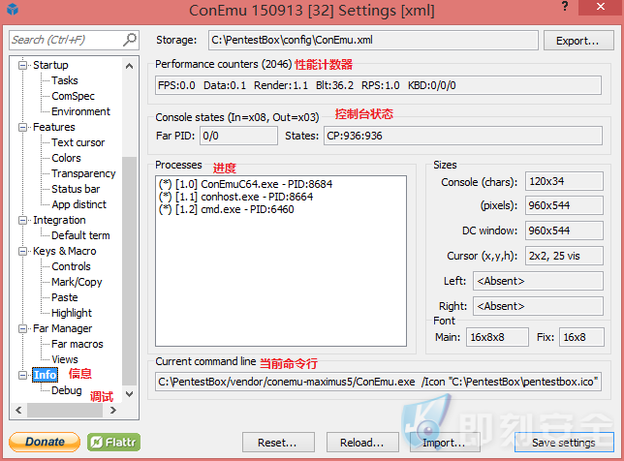Image resolution: width=624 pixels, height=461 pixels.
Task: Click the Reload... button
Action: (362, 443)
